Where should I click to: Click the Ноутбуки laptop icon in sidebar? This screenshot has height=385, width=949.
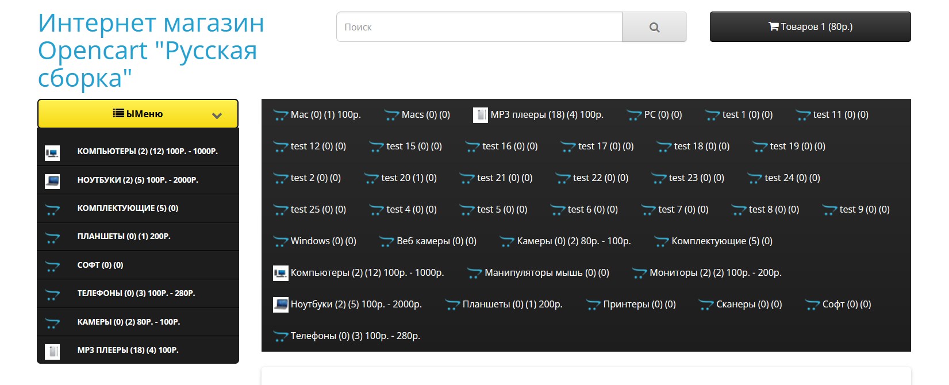click(52, 181)
